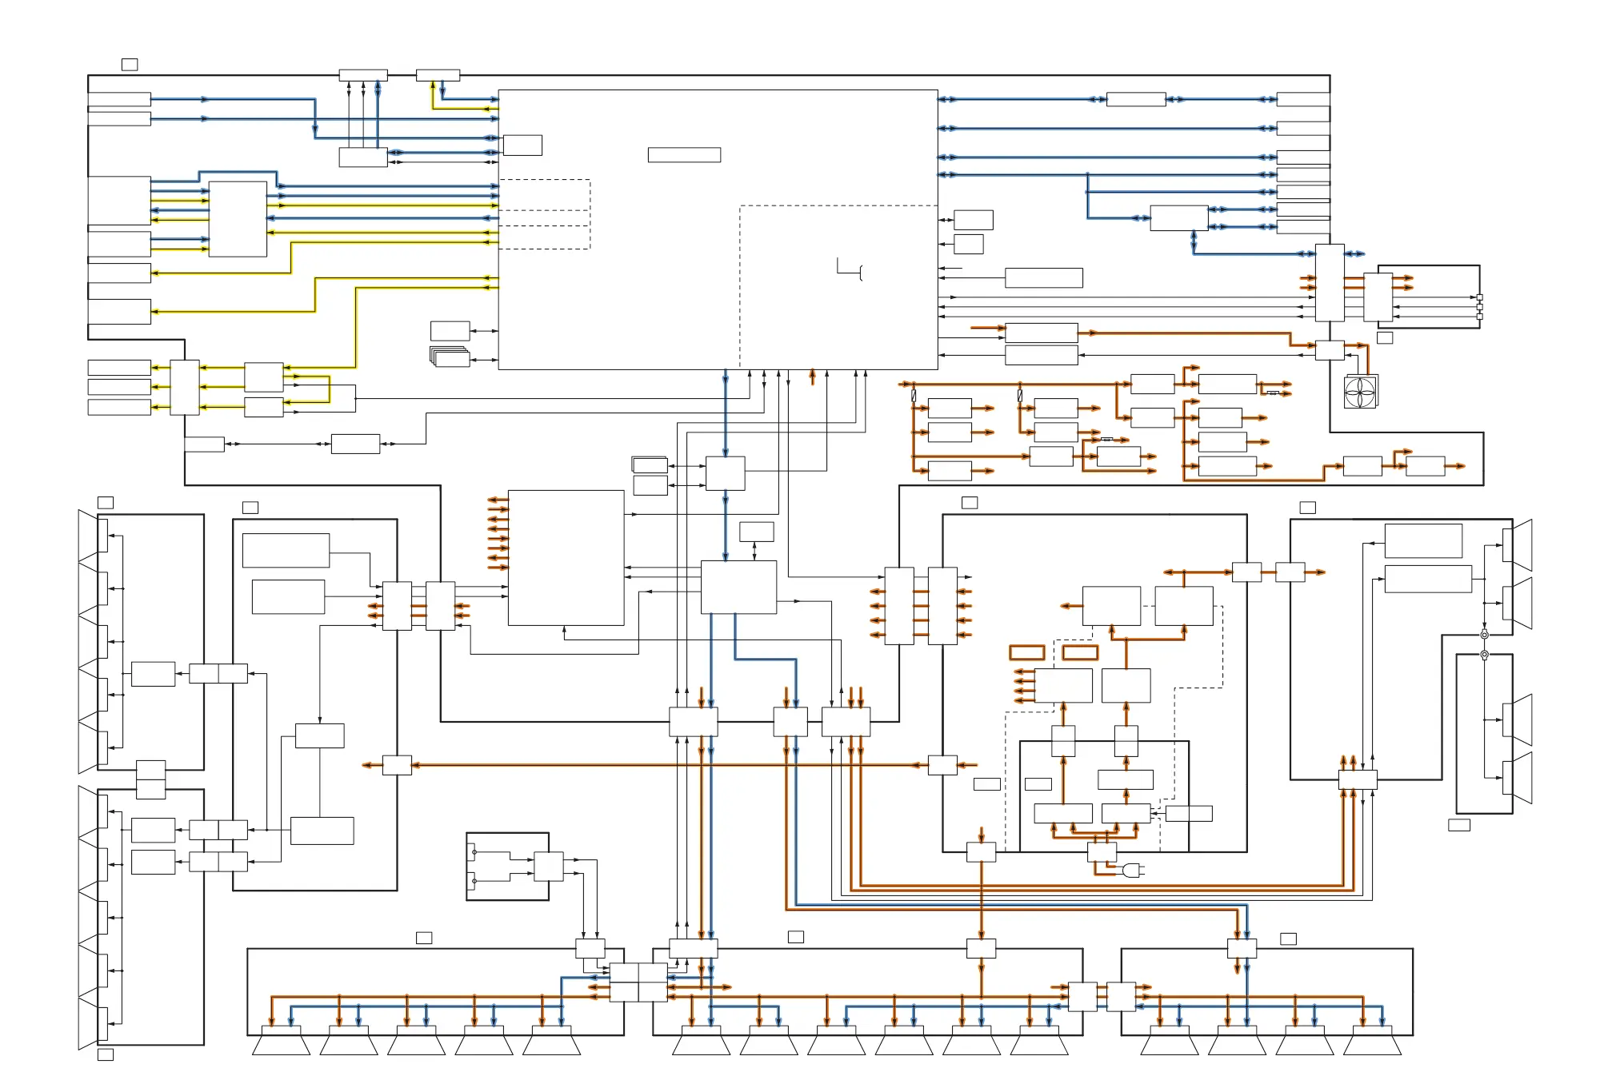The image size is (1620, 1088).
Task: Click the upper circle terminal in small bottom-center block
Action: pos(474,852)
